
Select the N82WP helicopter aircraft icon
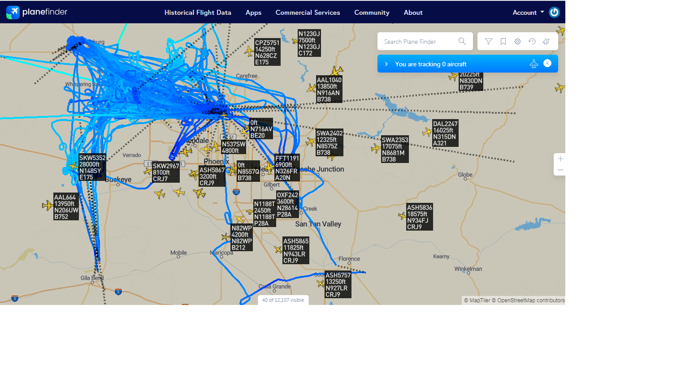[x=226, y=236]
